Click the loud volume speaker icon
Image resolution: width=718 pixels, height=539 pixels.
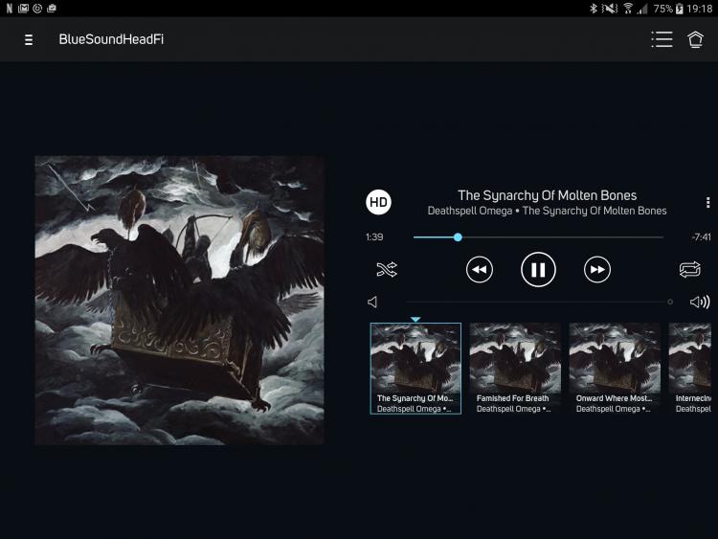tap(700, 302)
